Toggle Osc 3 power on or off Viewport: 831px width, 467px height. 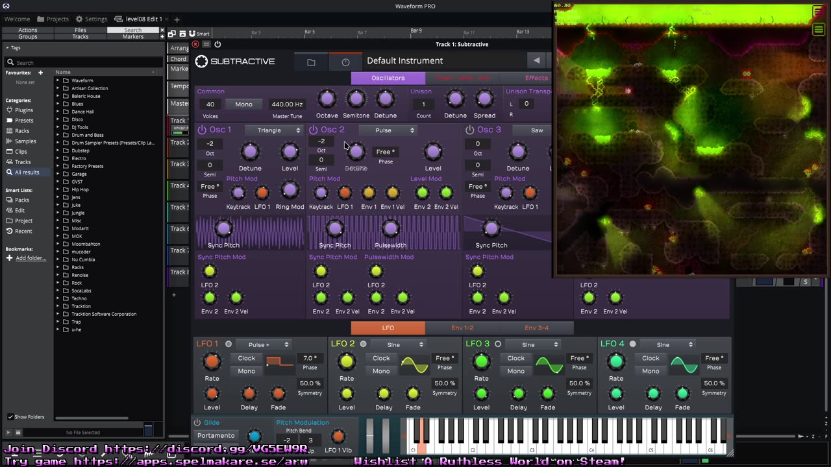469,130
